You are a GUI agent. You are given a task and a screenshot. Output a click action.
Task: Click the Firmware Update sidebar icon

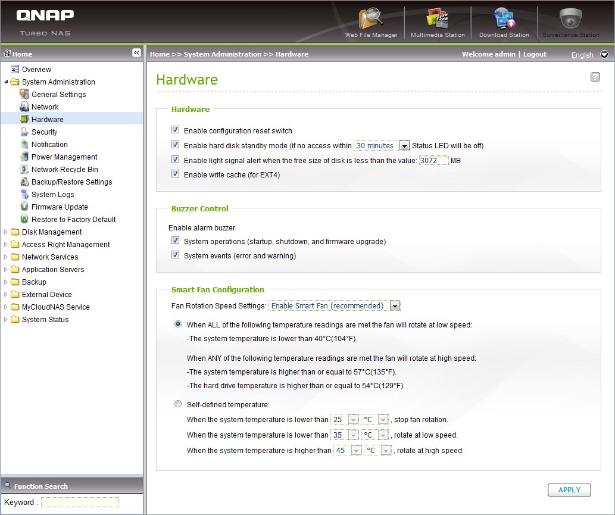tap(24, 207)
